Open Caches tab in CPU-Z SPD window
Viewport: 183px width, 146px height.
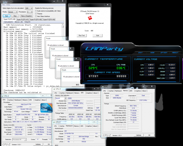[62, 93]
